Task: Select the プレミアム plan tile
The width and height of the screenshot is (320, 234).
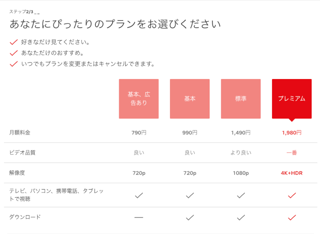Action: click(x=292, y=99)
